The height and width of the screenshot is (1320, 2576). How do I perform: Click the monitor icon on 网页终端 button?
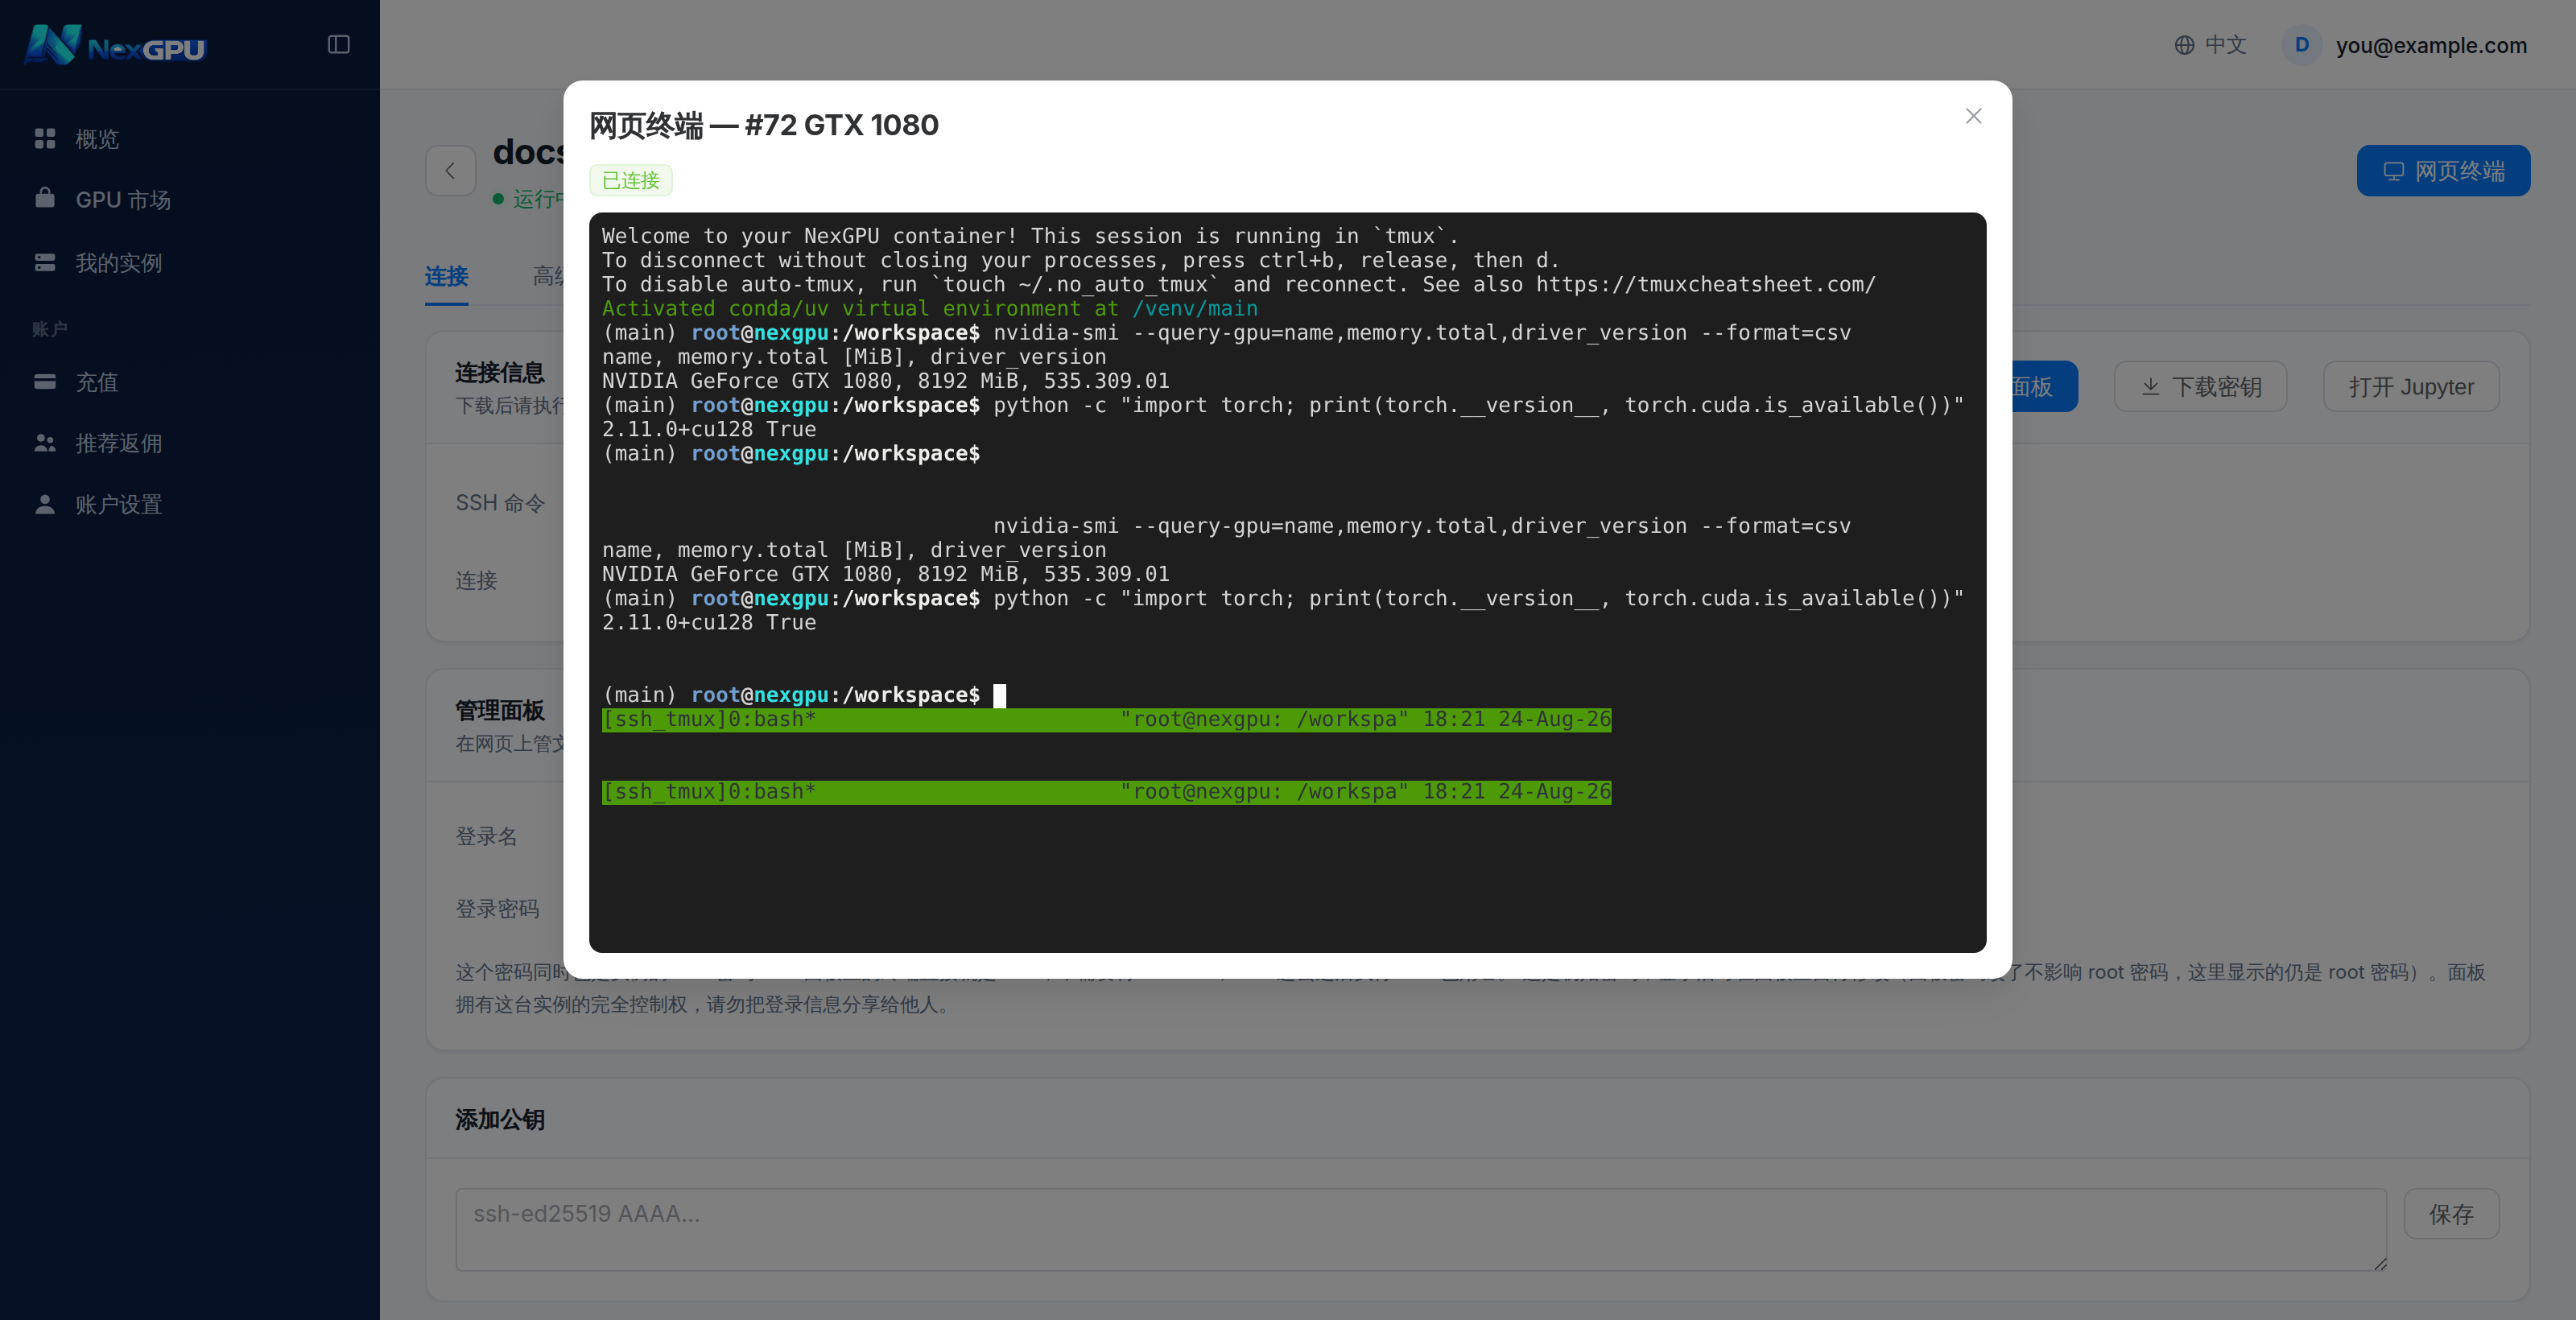[x=2393, y=171]
